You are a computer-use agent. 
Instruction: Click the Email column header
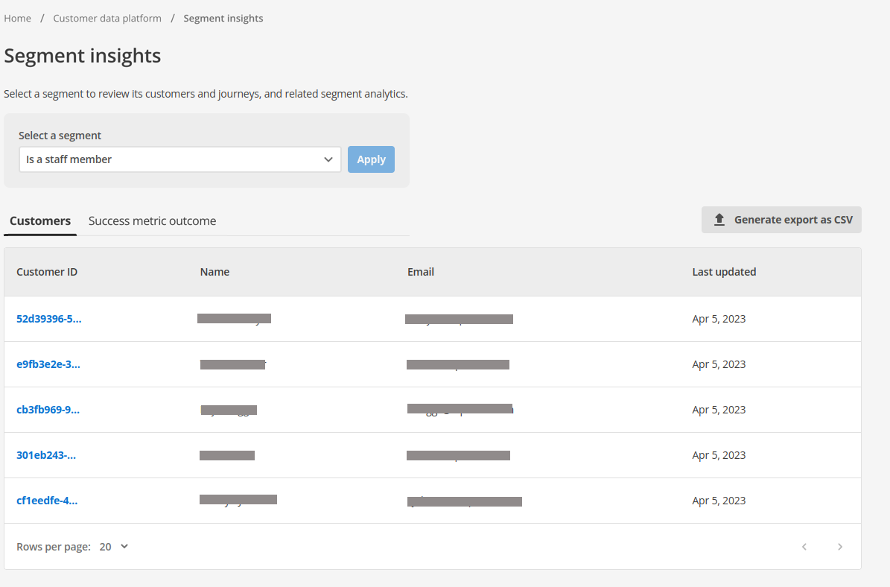[x=421, y=272]
